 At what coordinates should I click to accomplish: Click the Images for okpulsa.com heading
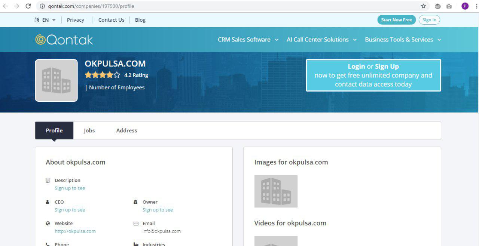click(291, 162)
